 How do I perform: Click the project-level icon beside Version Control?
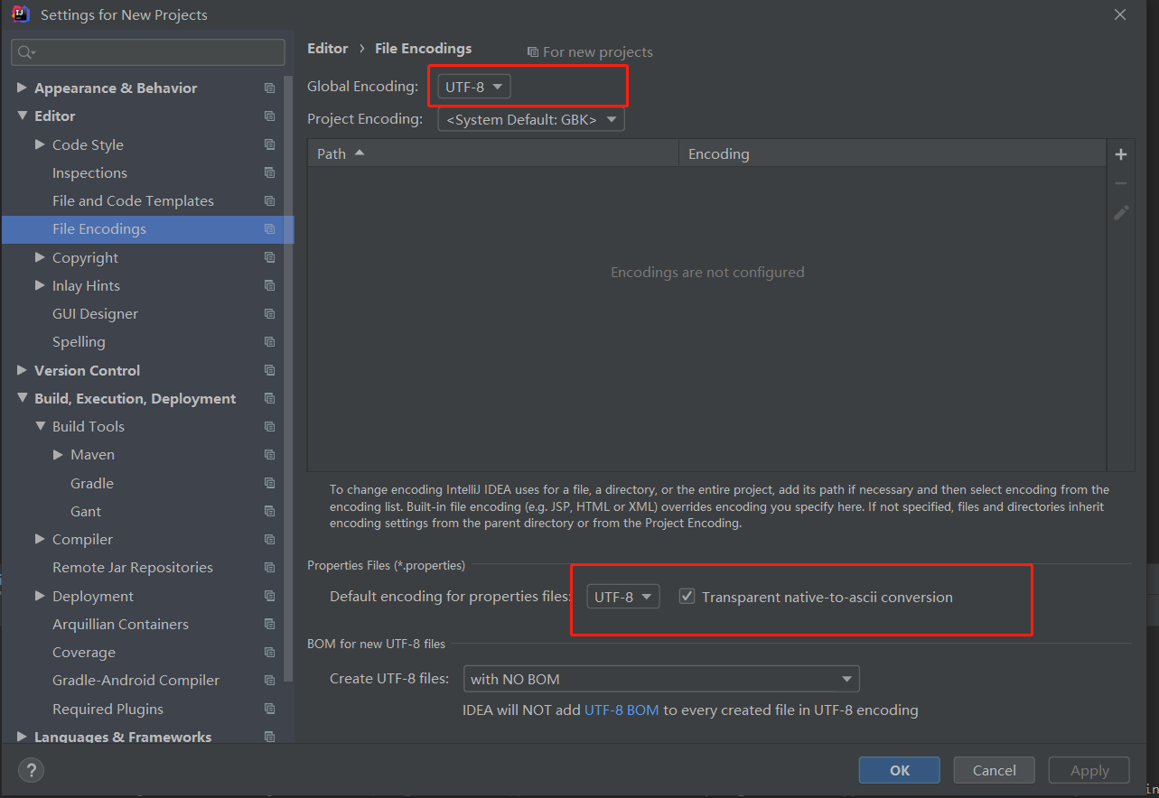point(269,370)
